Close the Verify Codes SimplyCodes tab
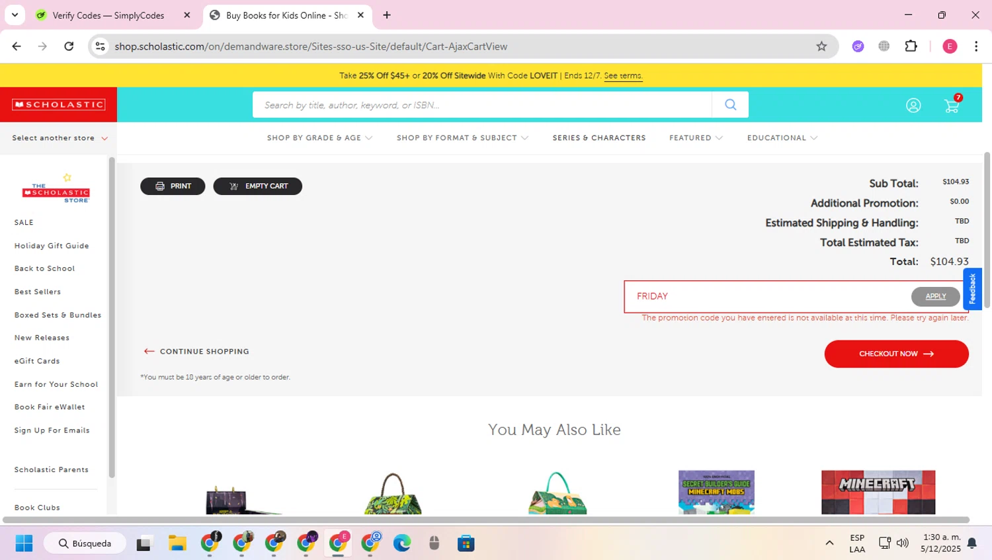This screenshot has width=992, height=560. point(187,15)
